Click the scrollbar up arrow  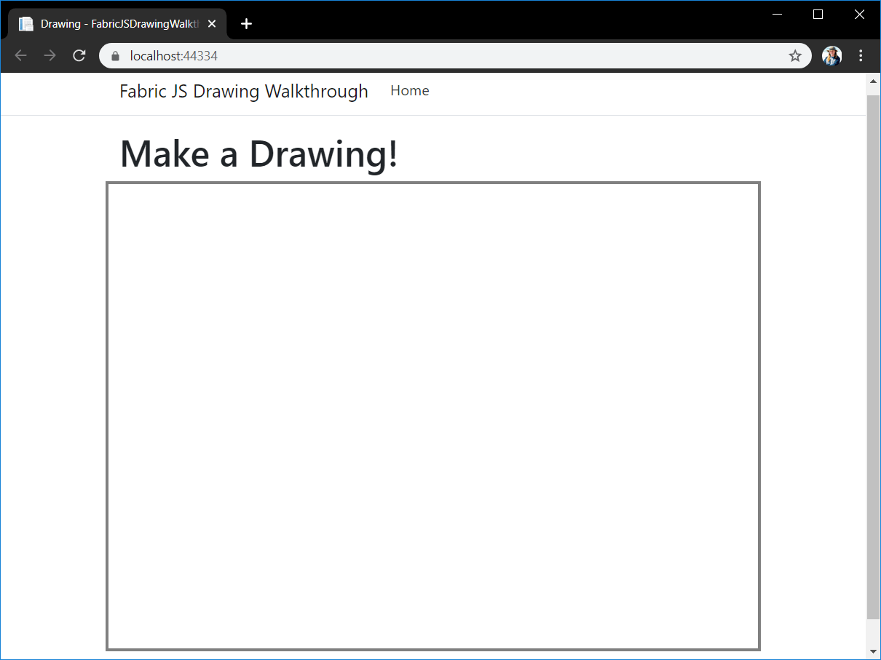coord(873,81)
